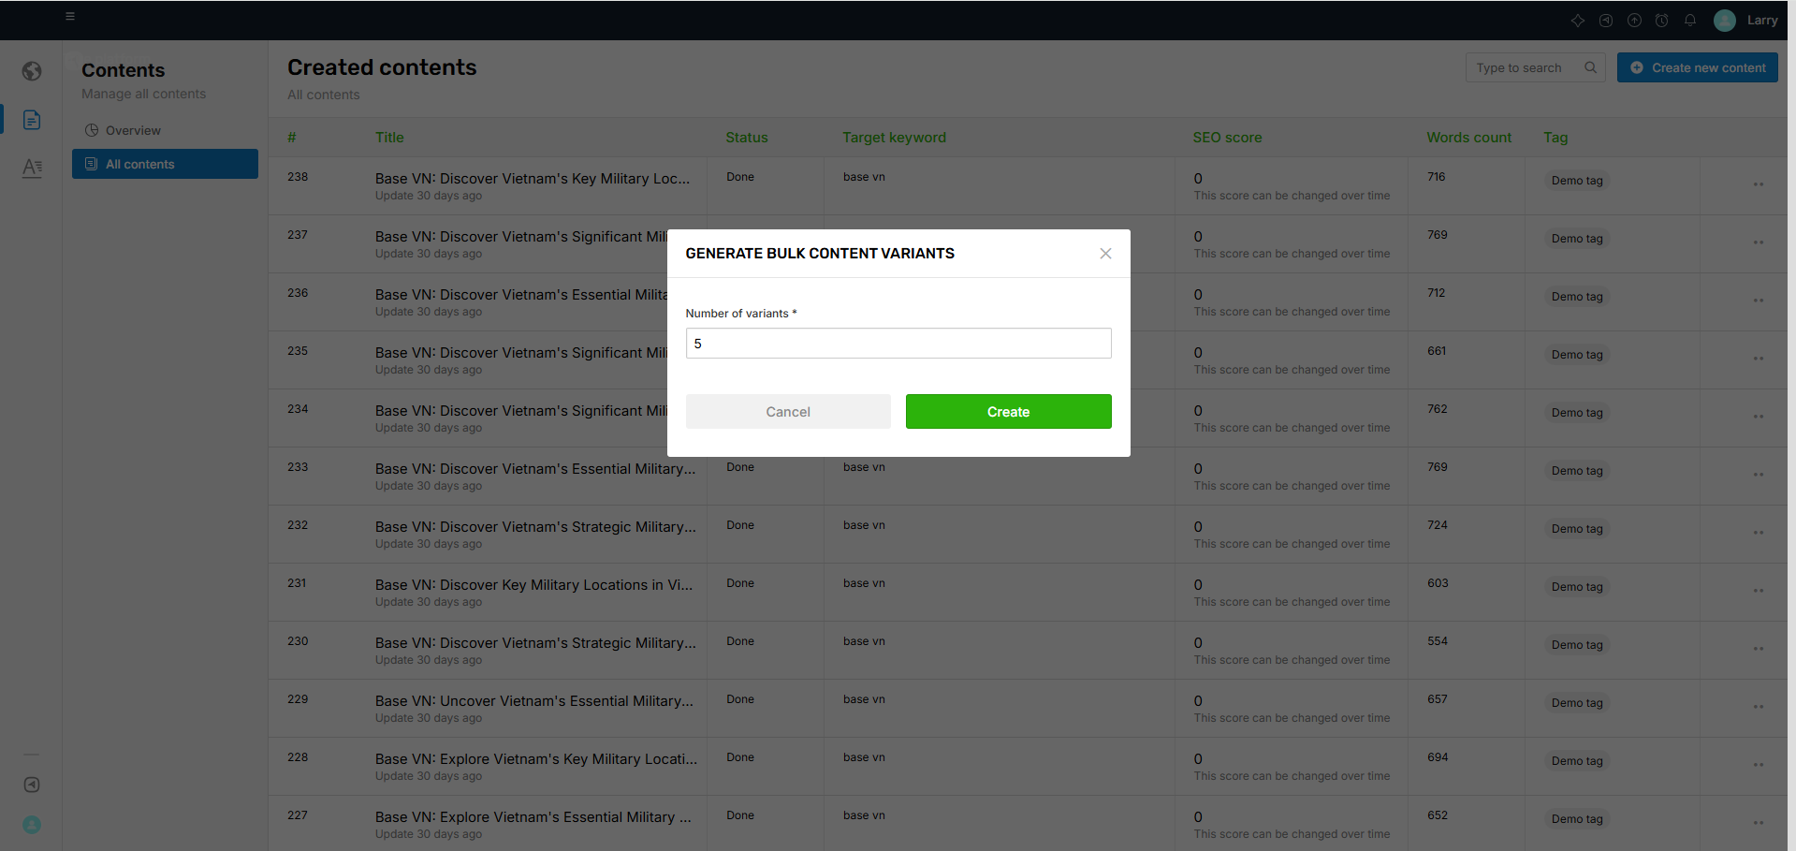Open the globe icon in left sidebar
The image size is (1796, 851).
[x=32, y=71]
